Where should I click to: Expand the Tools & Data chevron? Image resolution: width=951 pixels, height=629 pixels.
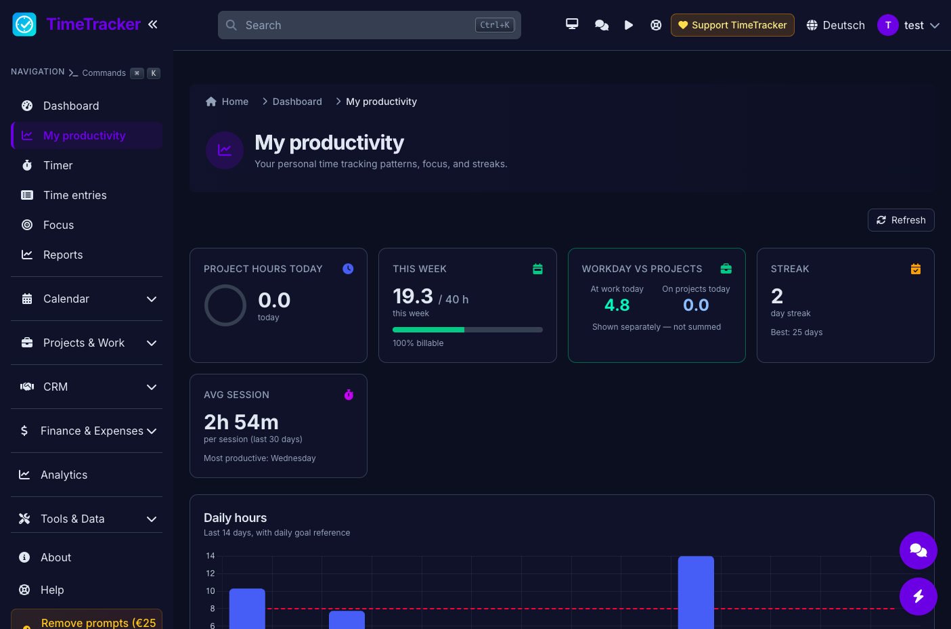tap(152, 519)
